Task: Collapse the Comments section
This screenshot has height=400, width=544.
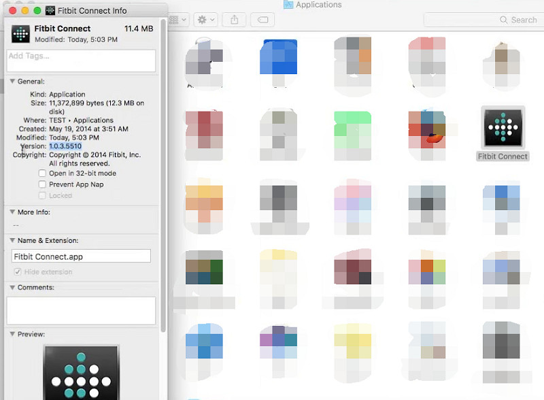Action: 12,287
